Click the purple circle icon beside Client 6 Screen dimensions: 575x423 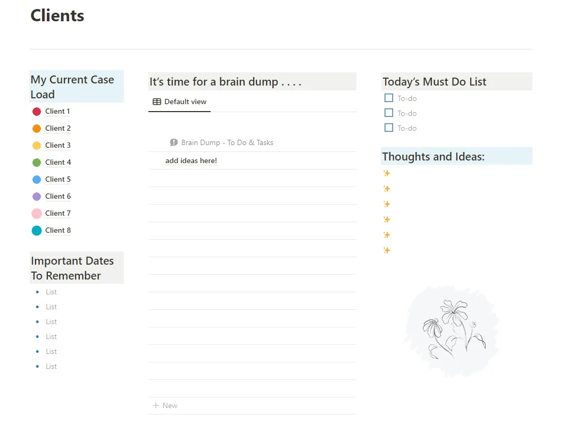pos(37,197)
